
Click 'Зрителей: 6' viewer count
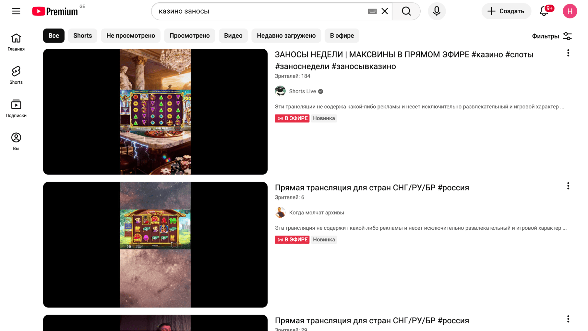(289, 197)
